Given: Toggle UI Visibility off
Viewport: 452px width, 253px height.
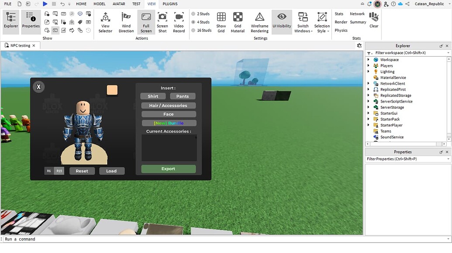Looking at the screenshot, I should point(282,22).
